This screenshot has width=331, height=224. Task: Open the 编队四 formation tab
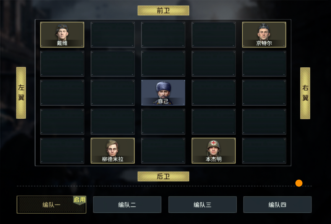tap(277, 204)
